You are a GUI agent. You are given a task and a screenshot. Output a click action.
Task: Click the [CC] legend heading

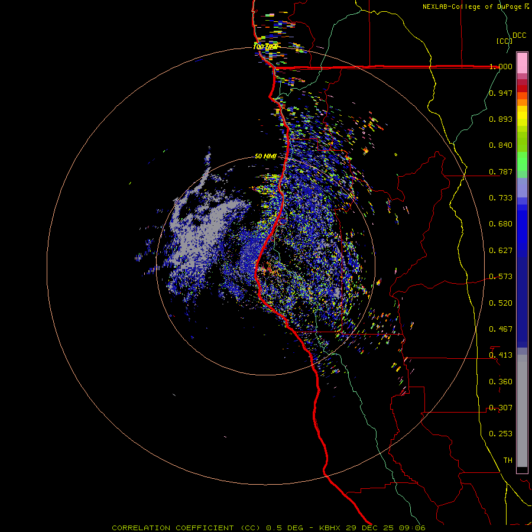pyautogui.click(x=504, y=41)
